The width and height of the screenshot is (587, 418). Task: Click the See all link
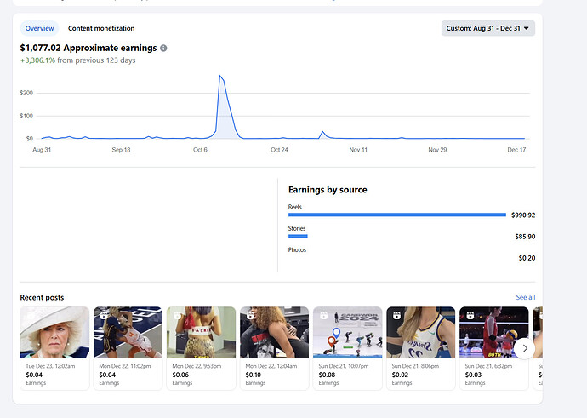click(525, 297)
